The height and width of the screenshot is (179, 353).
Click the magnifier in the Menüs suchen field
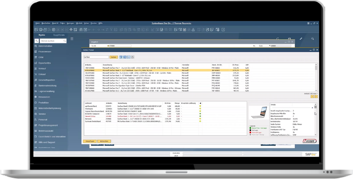coord(64,41)
